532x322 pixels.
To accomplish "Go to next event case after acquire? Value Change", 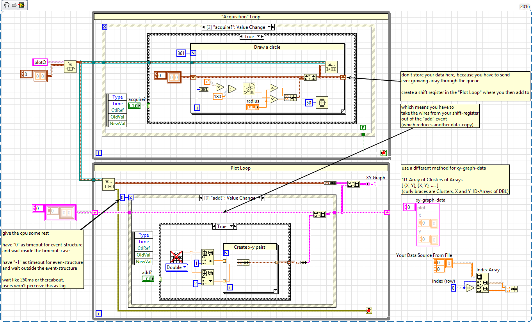I will pyautogui.click(x=272, y=27).
